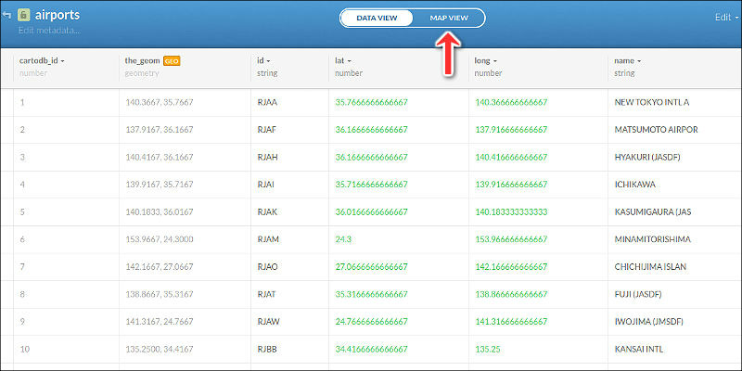
Task: Select id cell RJAH
Action: coord(267,157)
